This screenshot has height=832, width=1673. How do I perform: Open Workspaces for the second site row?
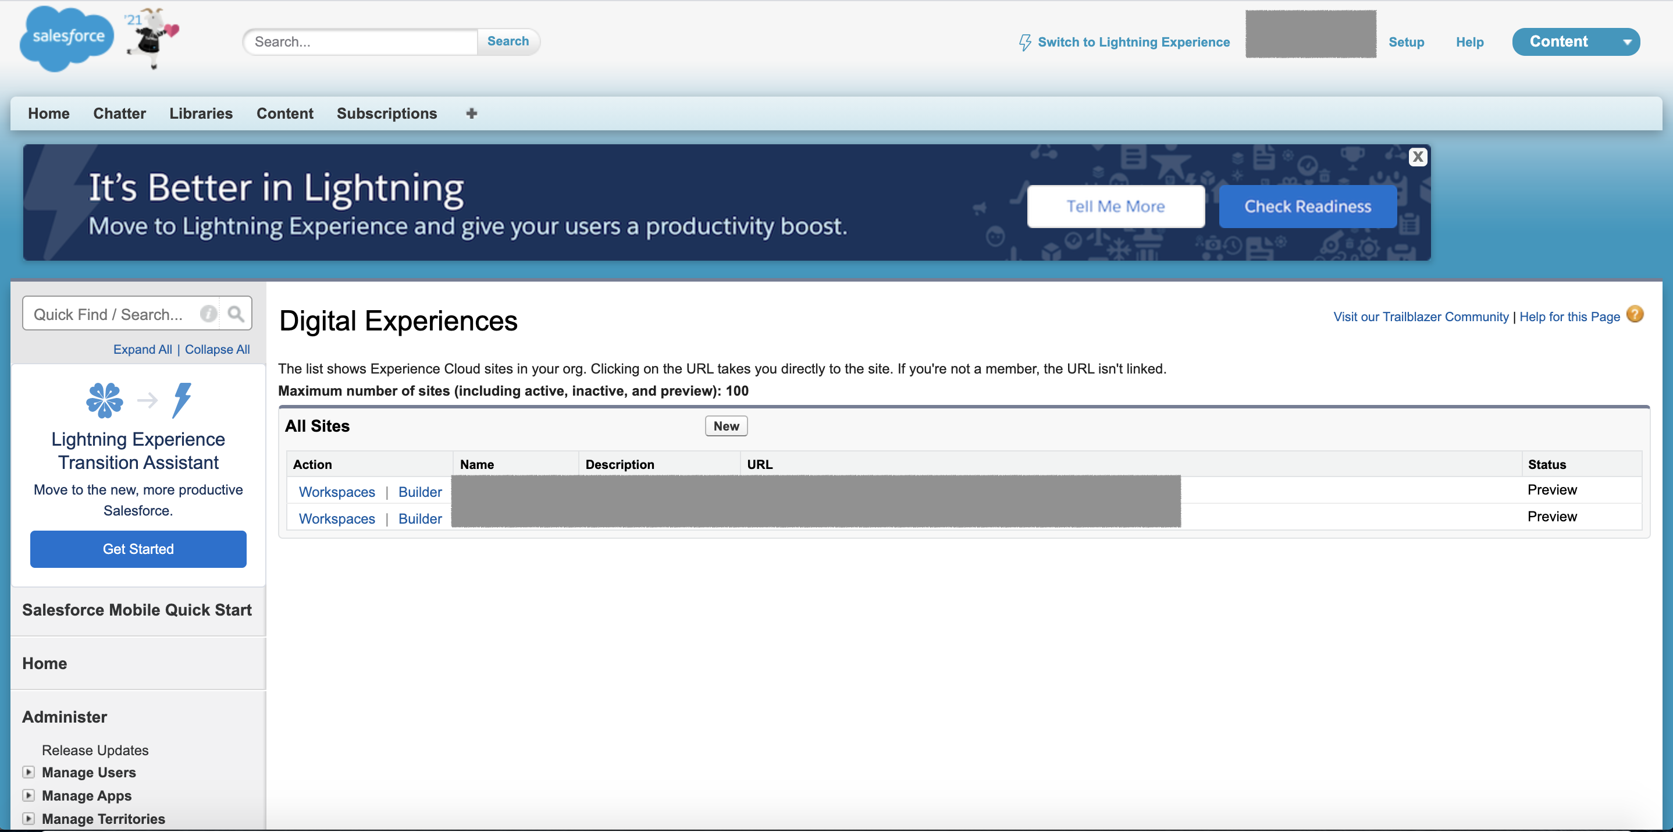point(336,518)
